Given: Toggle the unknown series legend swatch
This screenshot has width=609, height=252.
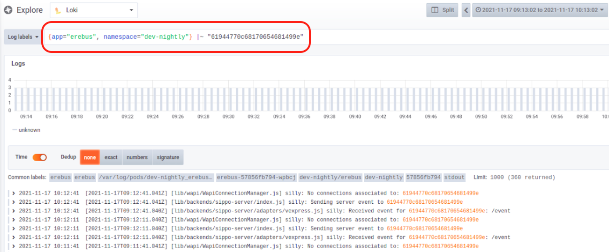Looking at the screenshot, I should pyautogui.click(x=15, y=130).
